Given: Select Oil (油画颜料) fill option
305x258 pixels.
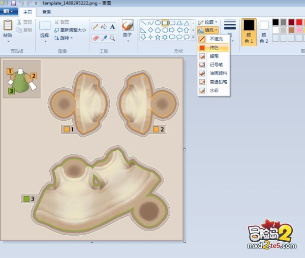Looking at the screenshot, I should [213, 73].
